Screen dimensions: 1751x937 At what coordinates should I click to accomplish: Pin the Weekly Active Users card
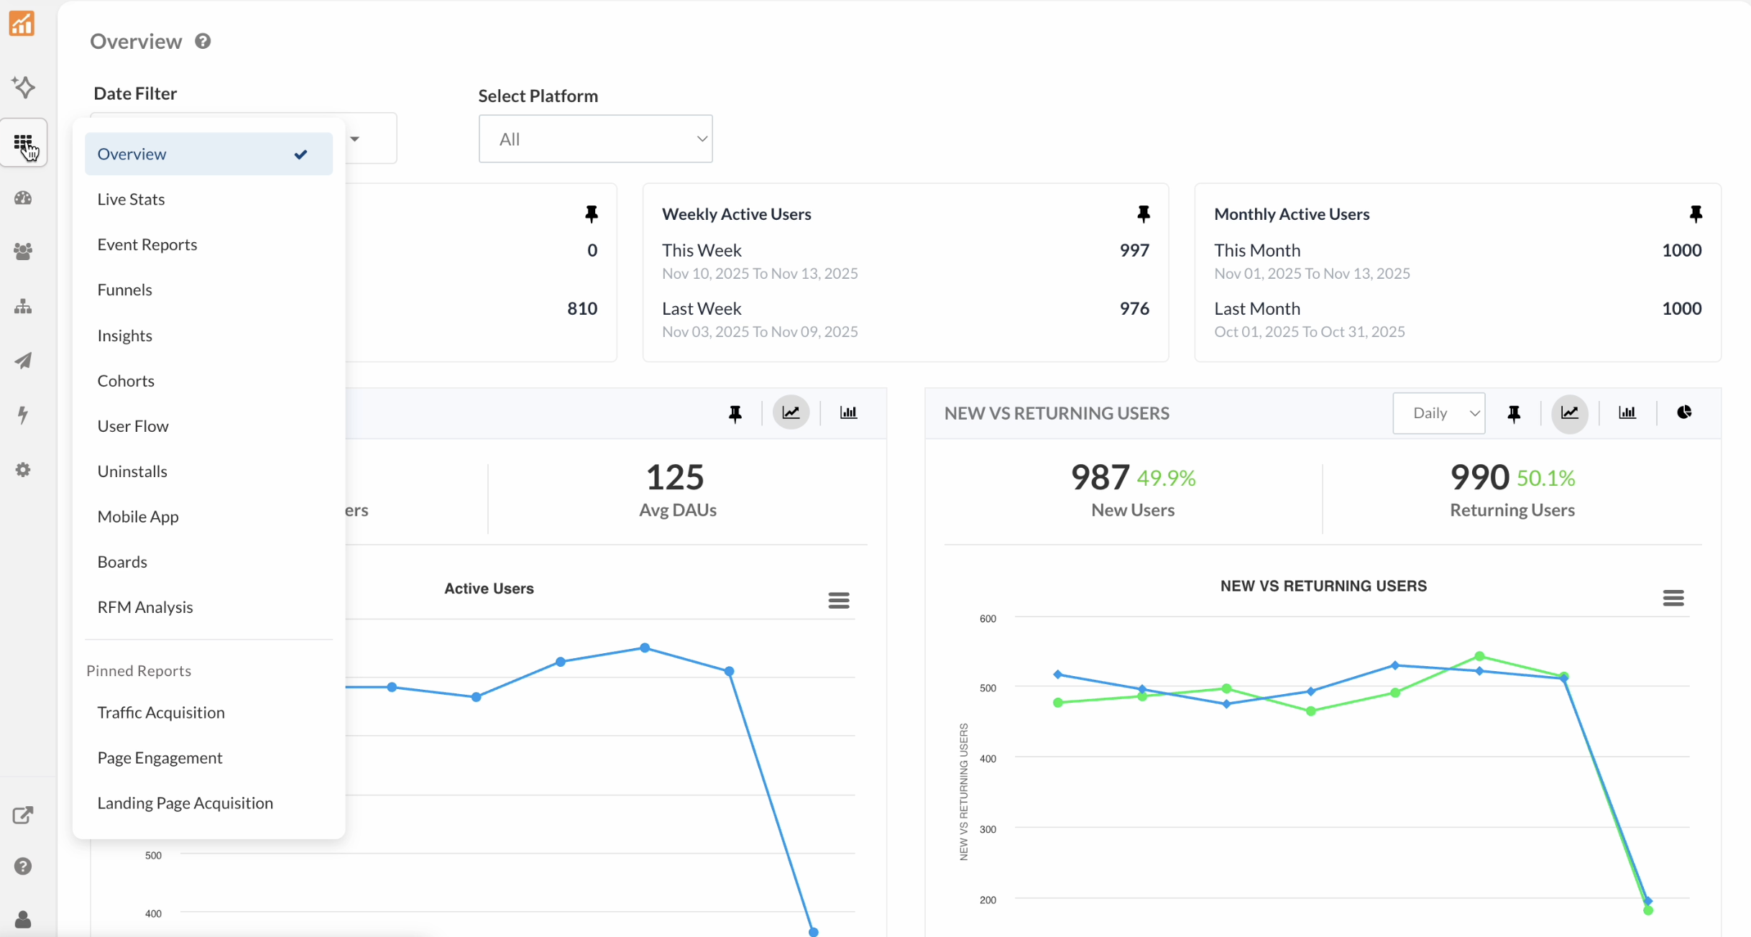[x=1143, y=213]
